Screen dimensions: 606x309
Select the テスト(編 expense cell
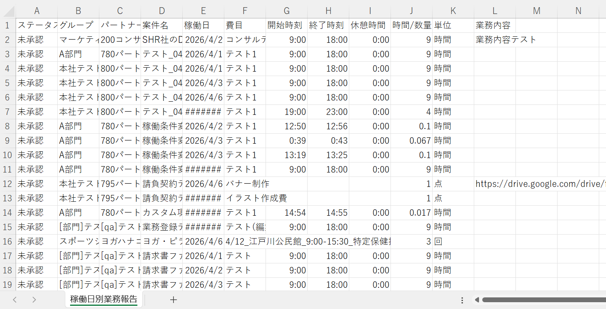click(245, 227)
